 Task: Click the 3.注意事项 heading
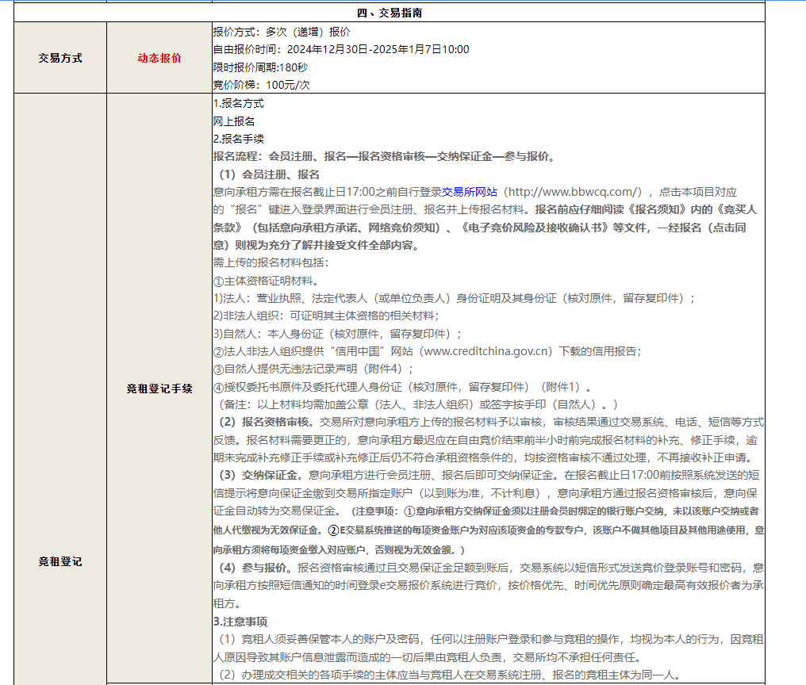[x=240, y=621]
